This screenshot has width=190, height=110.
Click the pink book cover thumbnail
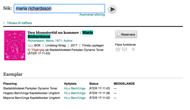coord(15,45)
